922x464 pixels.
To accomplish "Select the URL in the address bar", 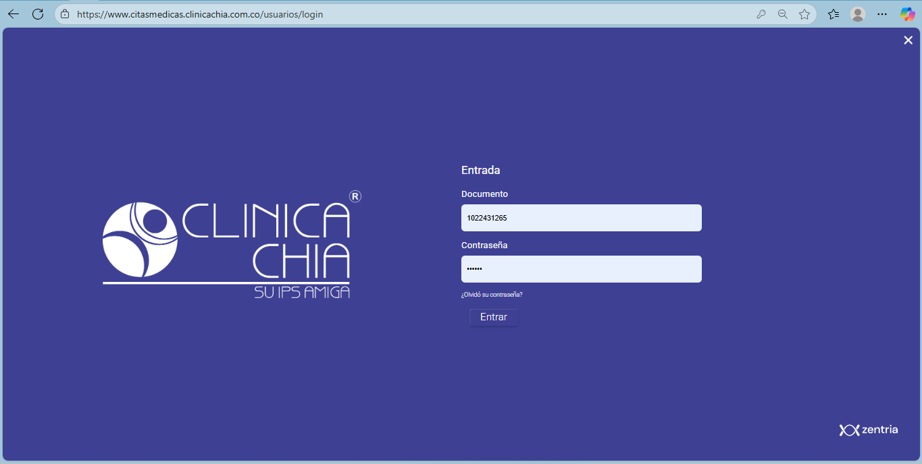I will click(x=200, y=14).
